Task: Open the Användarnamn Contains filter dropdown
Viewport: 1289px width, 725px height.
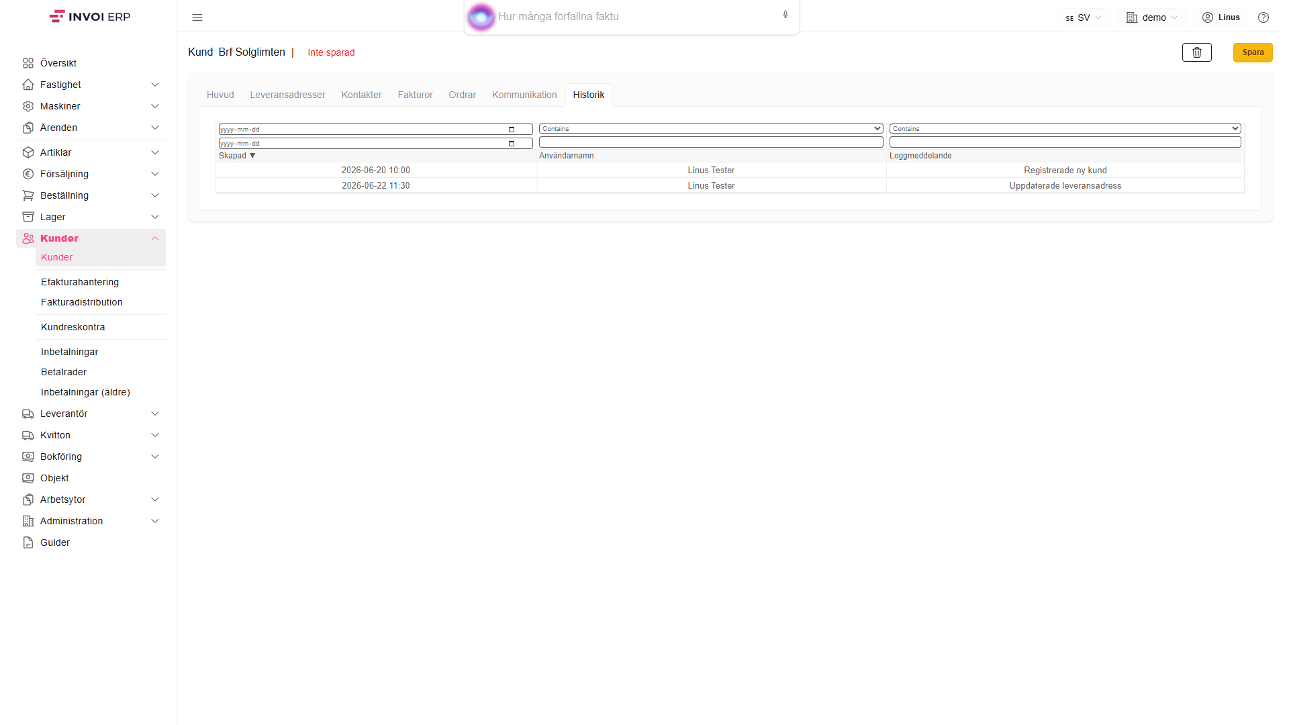Action: click(711, 129)
